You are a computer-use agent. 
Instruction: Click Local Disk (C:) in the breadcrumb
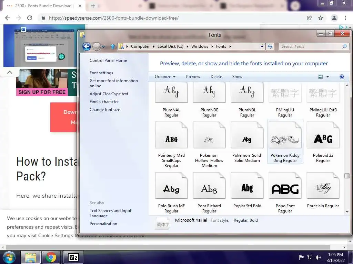pos(170,46)
